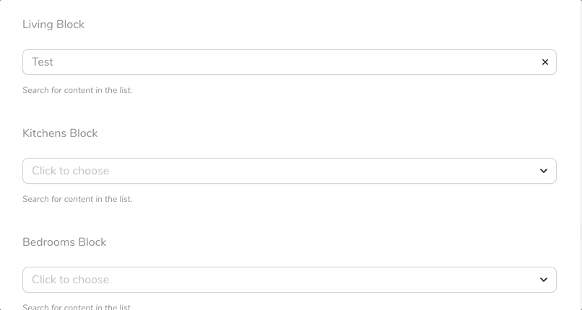Show Kitchens Block options via the down chevron
582x310 pixels.
[544, 171]
